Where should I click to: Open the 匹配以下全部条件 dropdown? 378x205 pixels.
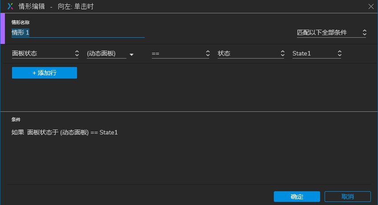point(332,33)
